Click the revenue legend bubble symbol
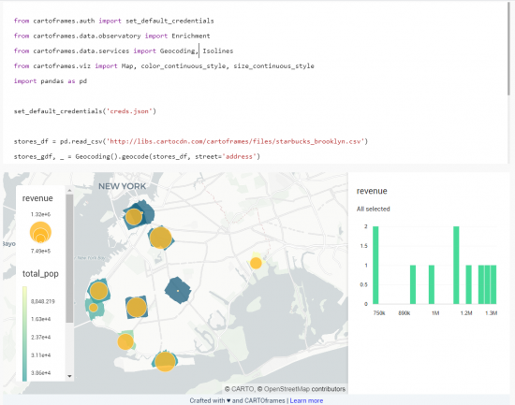This screenshot has height=405, width=515. 40,232
